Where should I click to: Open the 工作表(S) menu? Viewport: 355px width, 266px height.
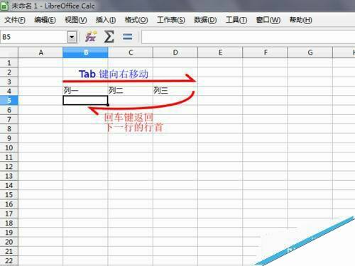click(x=171, y=20)
